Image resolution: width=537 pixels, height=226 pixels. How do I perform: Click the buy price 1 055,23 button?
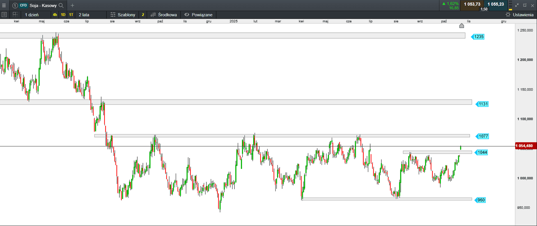pyautogui.click(x=496, y=4)
